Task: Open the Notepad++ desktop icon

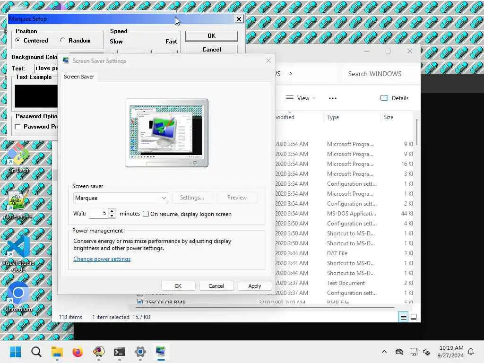Action: tap(18, 204)
